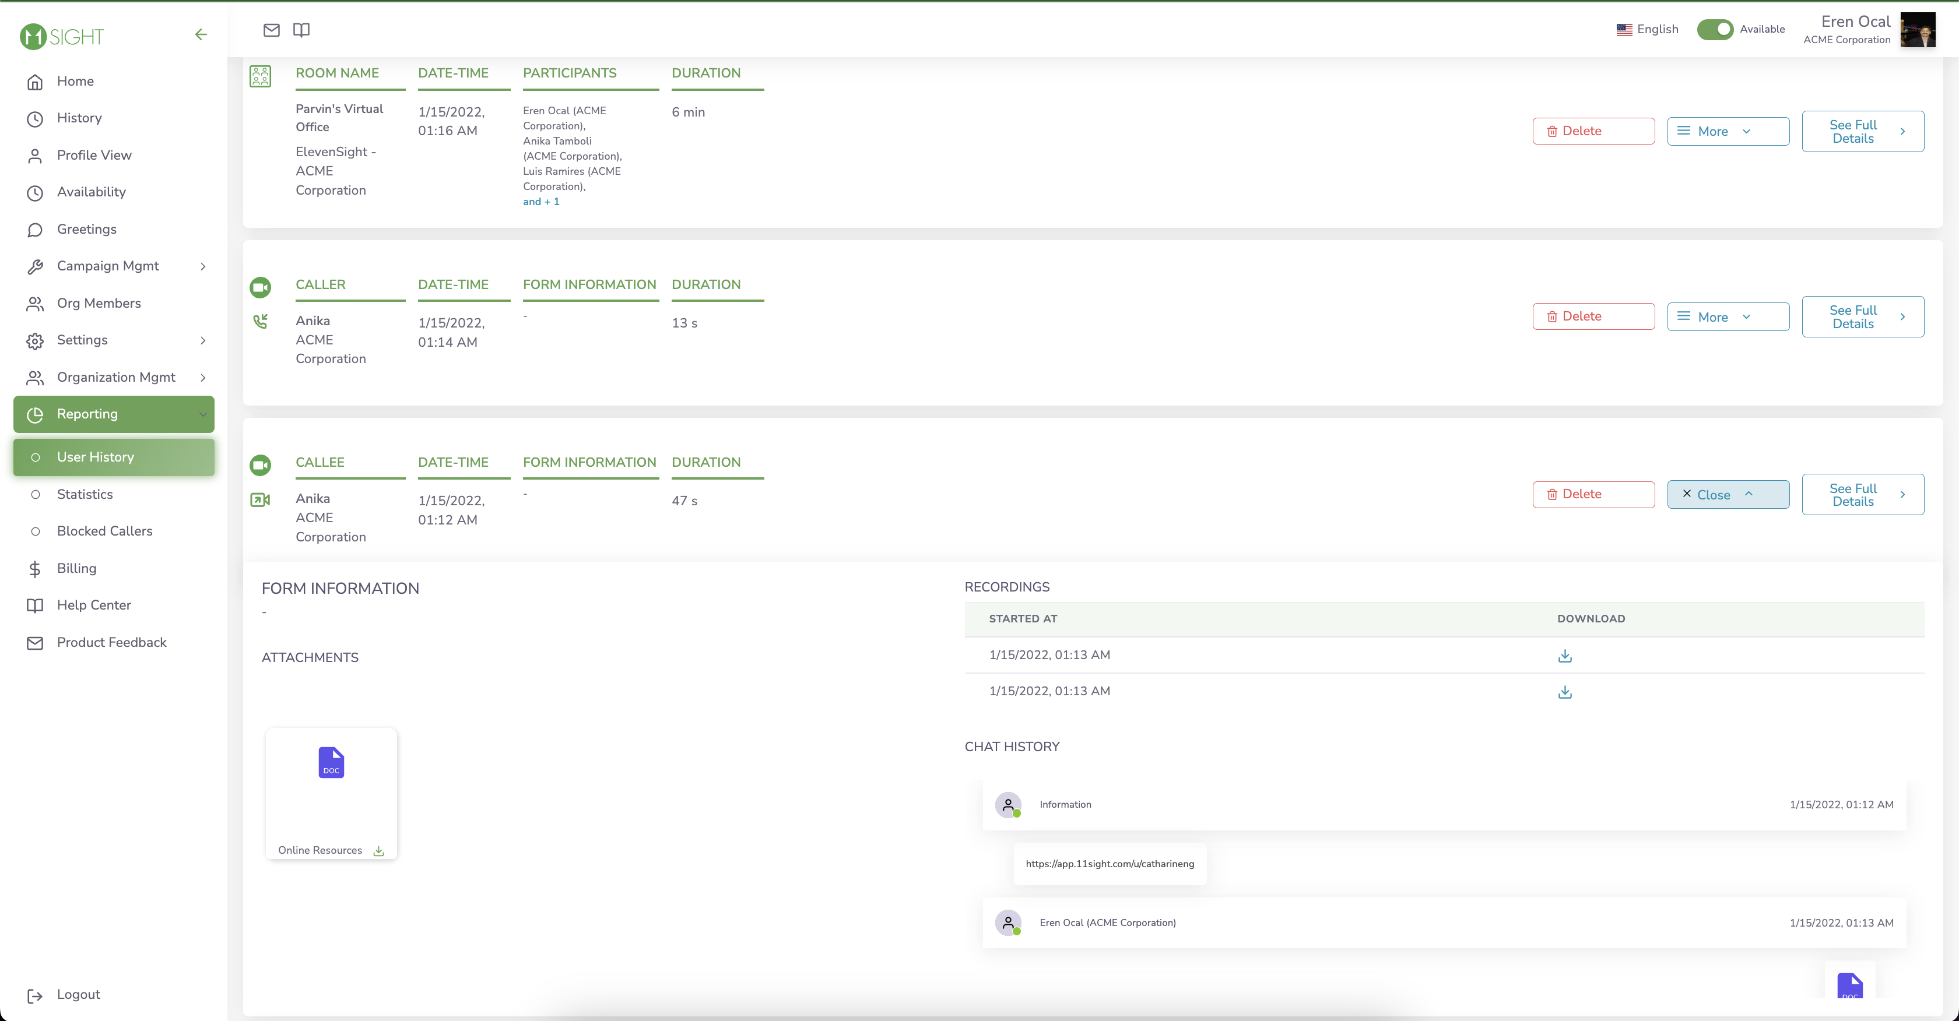1959x1021 pixels.
Task: Click the DOC file icon in attachments
Action: pos(331,762)
